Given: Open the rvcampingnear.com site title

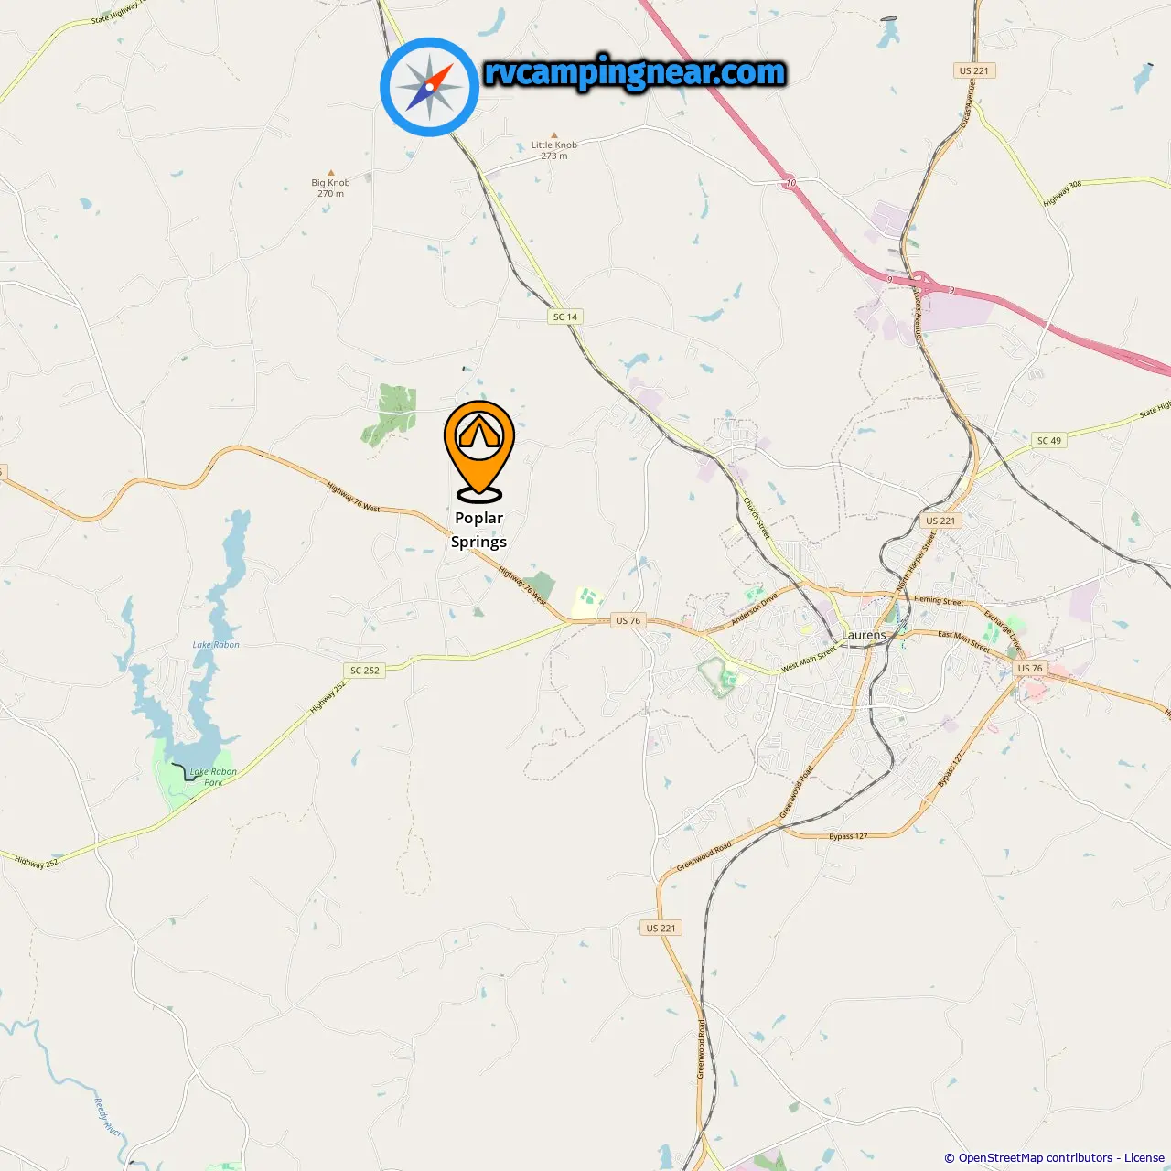Looking at the screenshot, I should [x=635, y=72].
